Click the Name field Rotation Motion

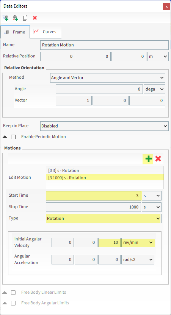[x=104, y=45]
